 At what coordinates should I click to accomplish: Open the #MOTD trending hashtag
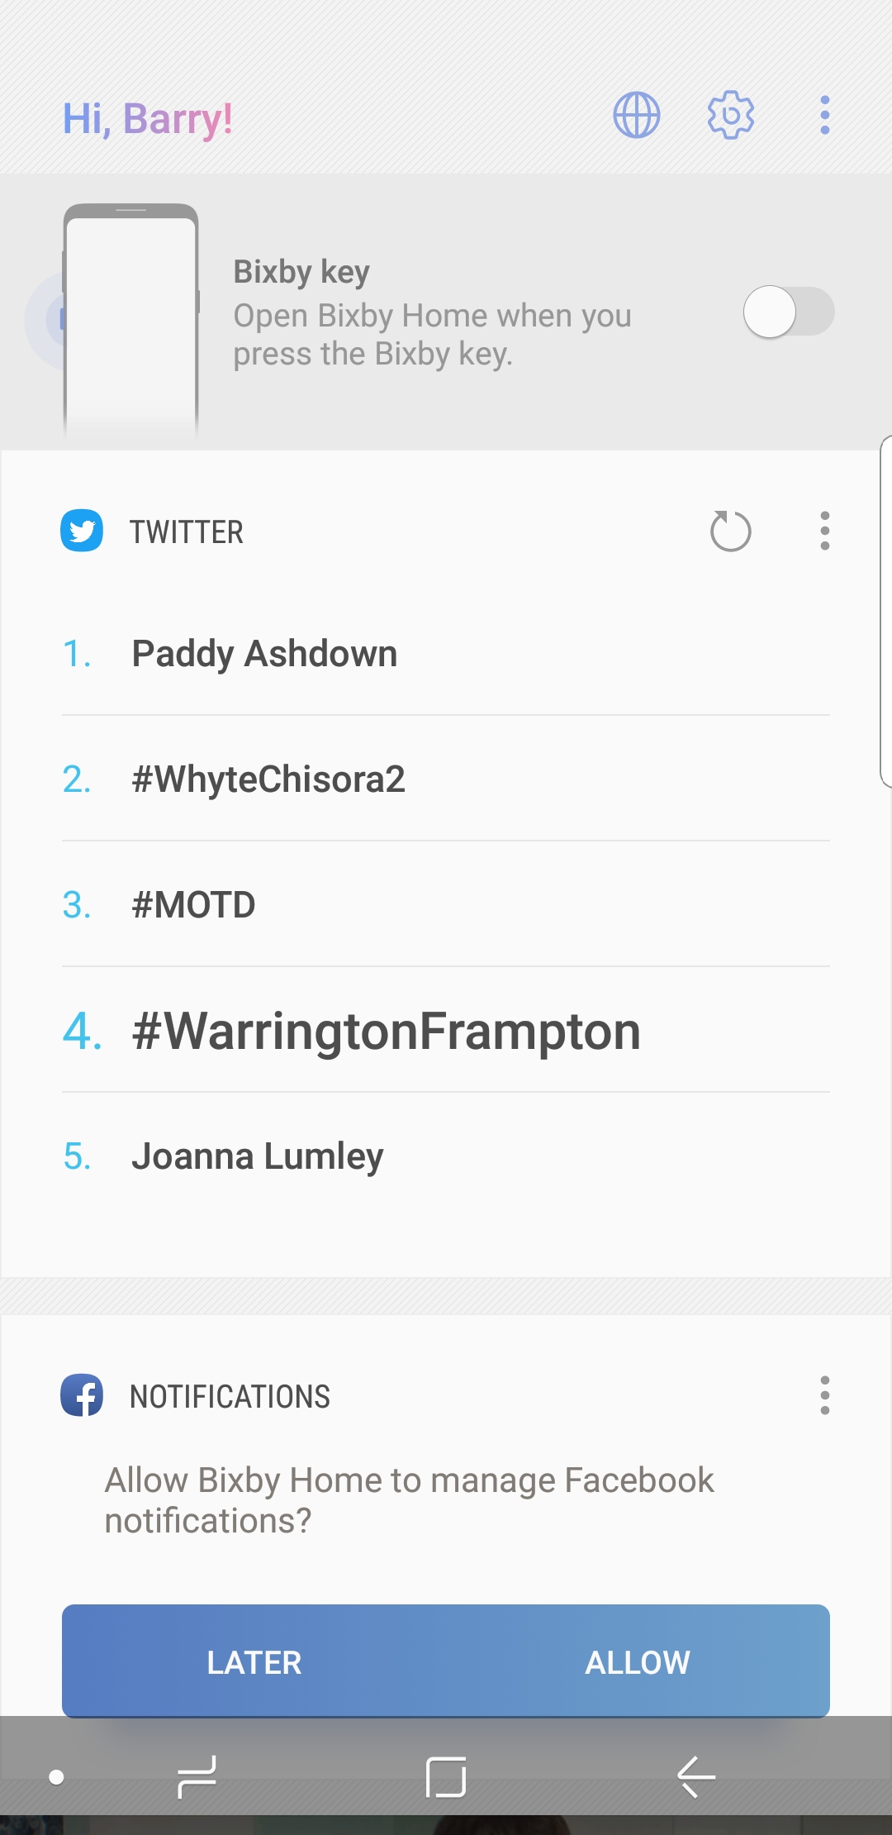(193, 905)
